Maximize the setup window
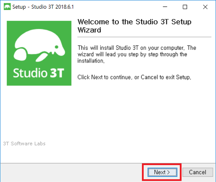Viewport: 216px width, 182px height. [185, 7]
